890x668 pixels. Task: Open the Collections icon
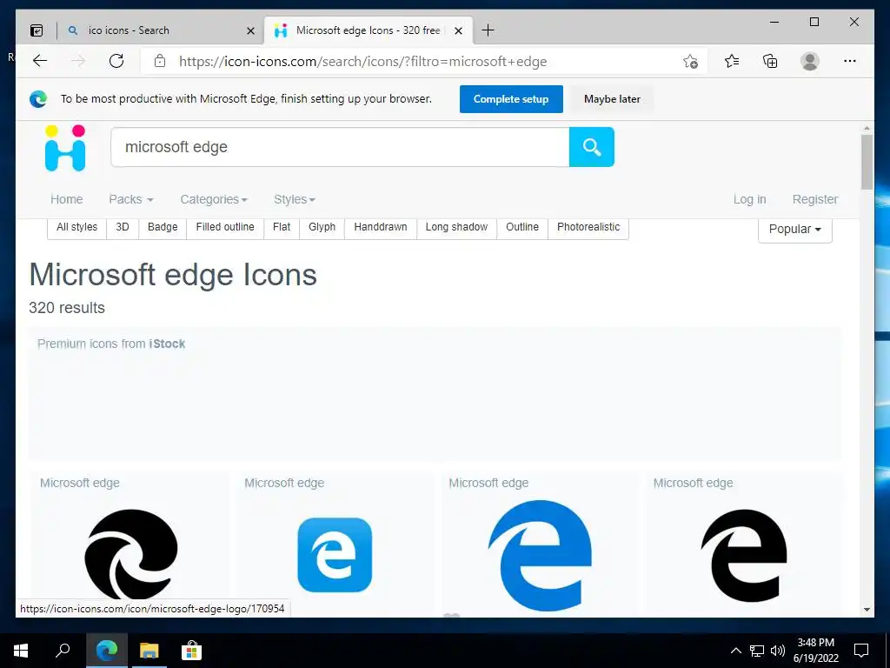coord(770,61)
